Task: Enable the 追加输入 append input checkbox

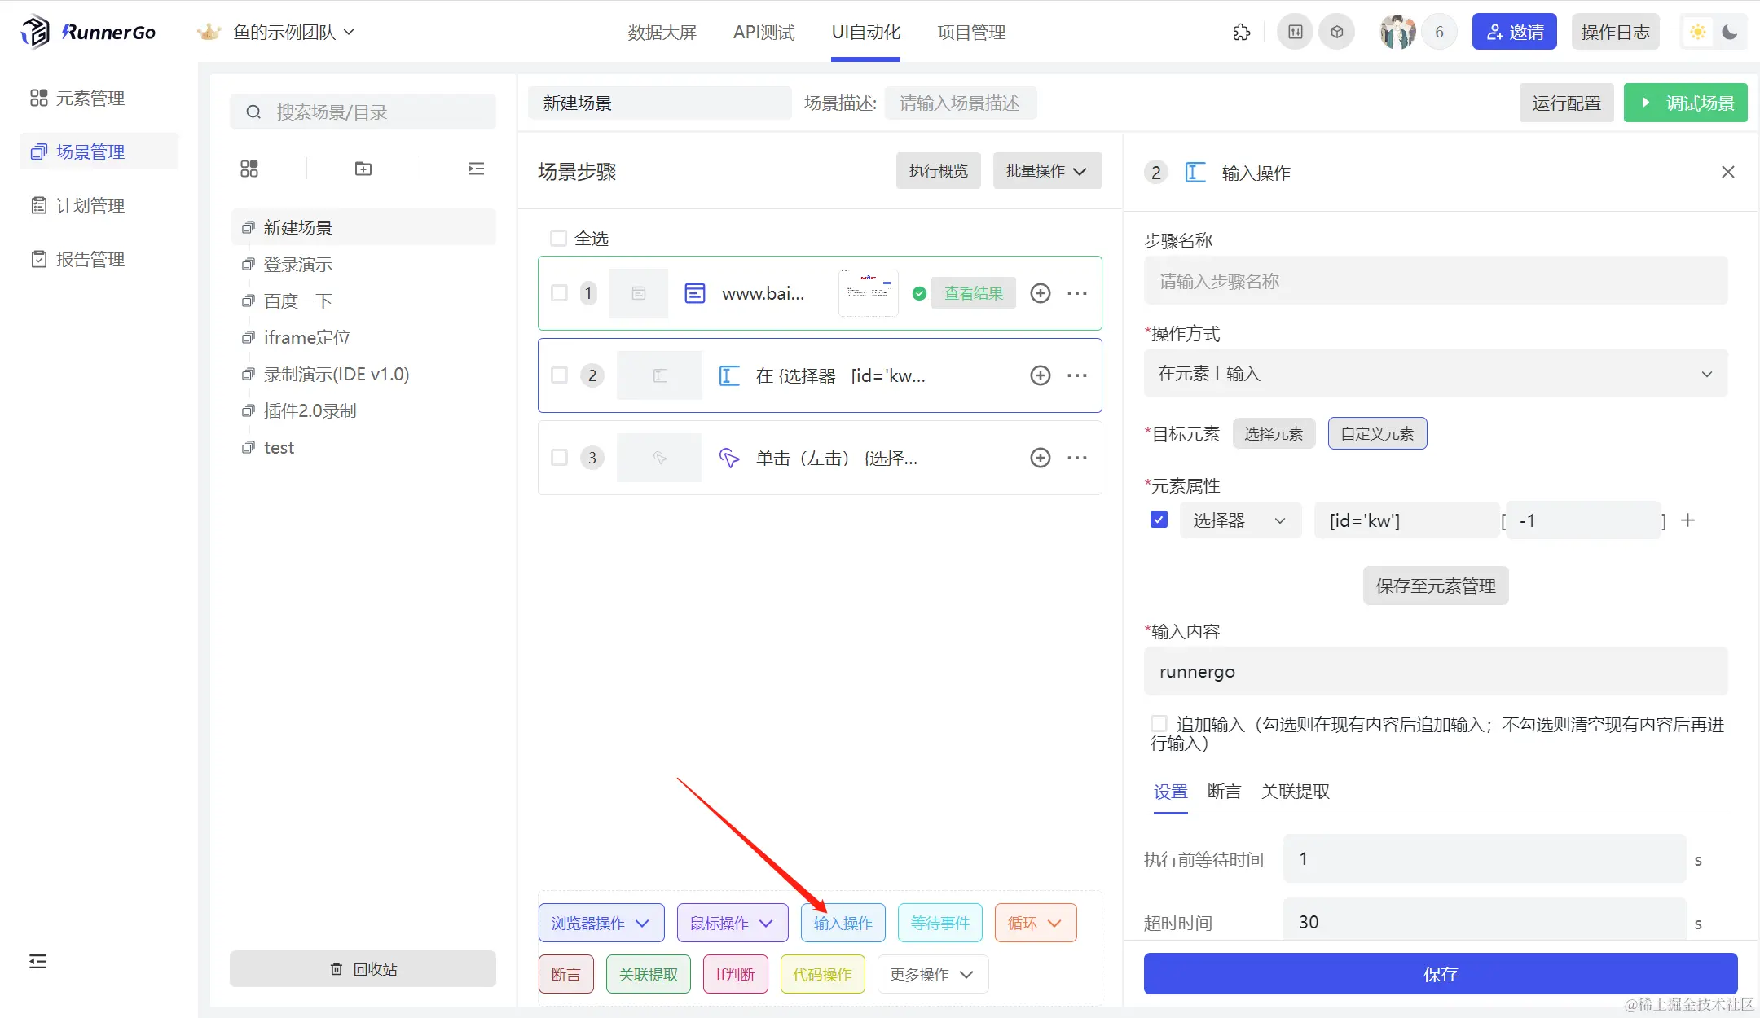Action: point(1159,723)
